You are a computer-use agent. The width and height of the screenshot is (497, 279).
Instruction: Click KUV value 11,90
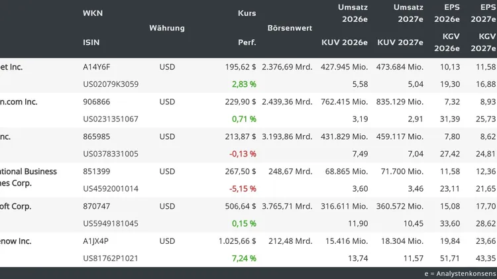coord(358,224)
